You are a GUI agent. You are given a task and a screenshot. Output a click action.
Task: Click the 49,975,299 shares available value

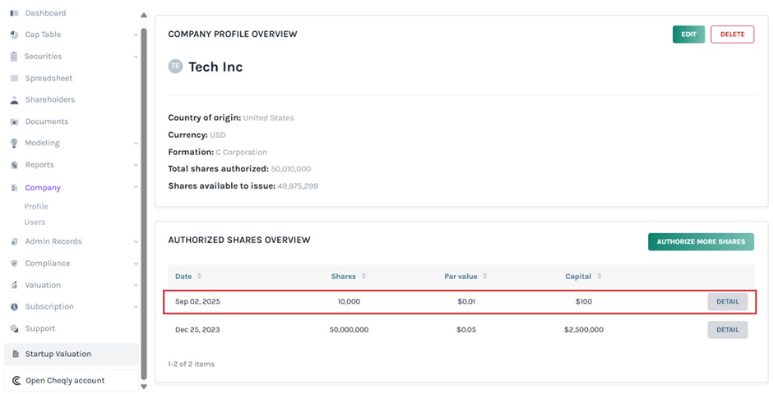[x=298, y=186]
